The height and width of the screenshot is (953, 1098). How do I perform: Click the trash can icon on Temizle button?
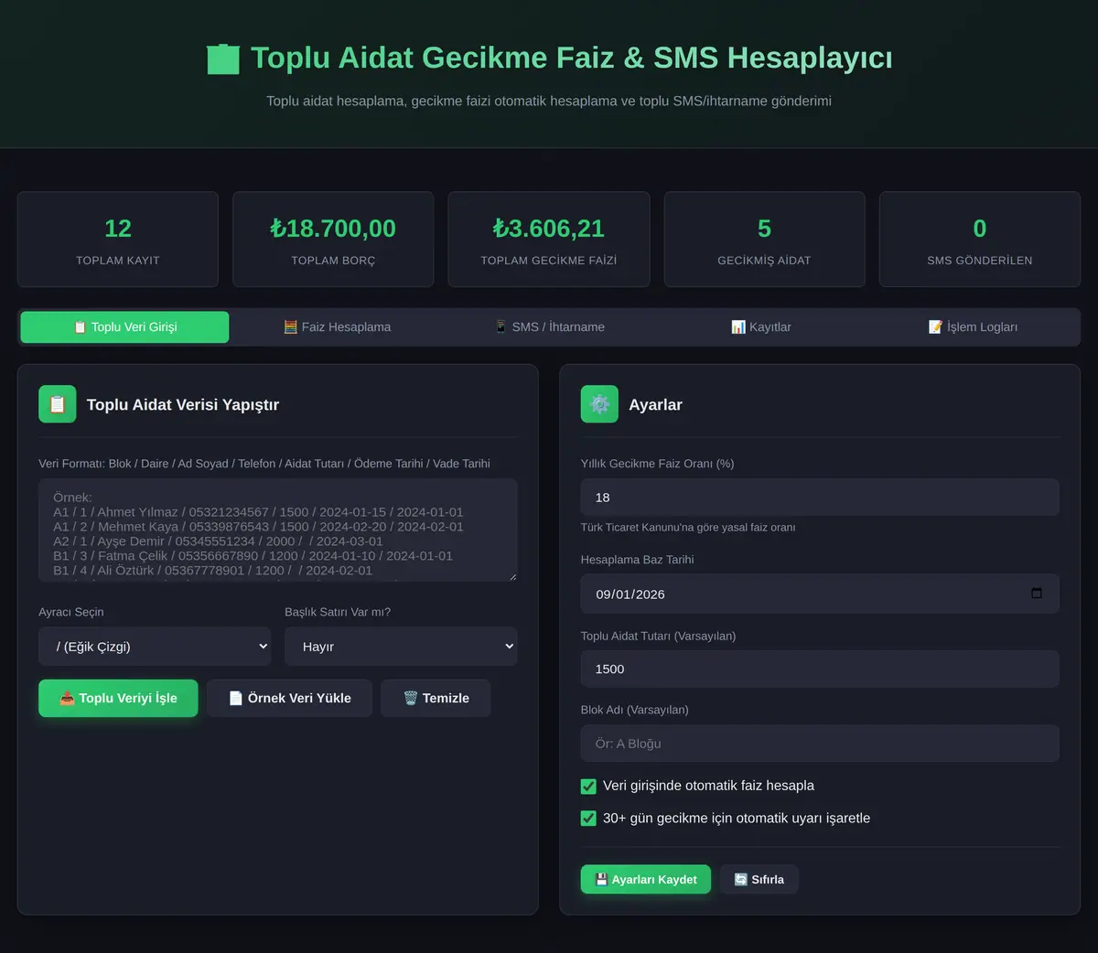411,698
